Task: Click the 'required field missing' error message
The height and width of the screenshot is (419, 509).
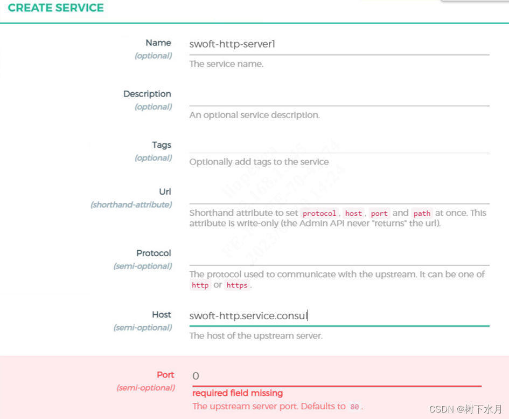Action: click(238, 393)
